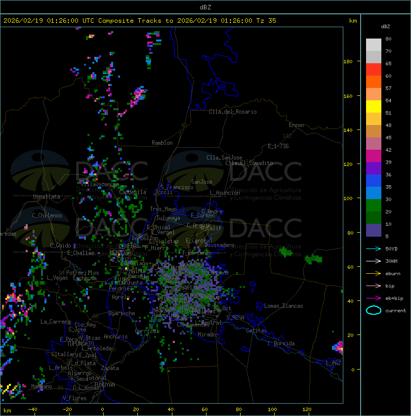This screenshot has height=416, width=411.
Task: Click the SanJose place label
Action: (202, 182)
